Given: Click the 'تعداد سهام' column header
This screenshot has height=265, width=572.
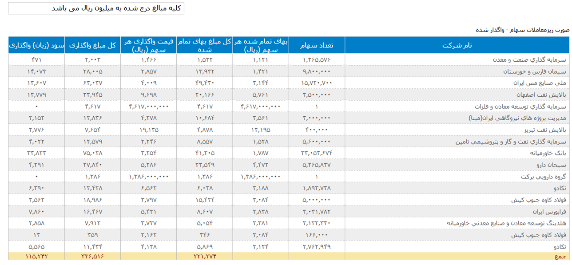Looking at the screenshot, I should [x=317, y=45].
